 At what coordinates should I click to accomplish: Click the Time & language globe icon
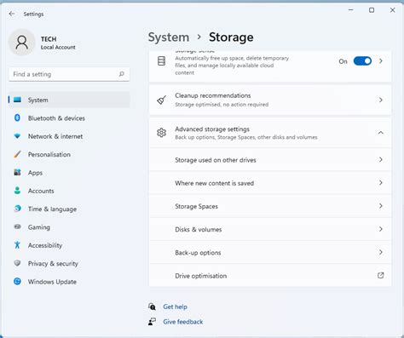point(17,209)
